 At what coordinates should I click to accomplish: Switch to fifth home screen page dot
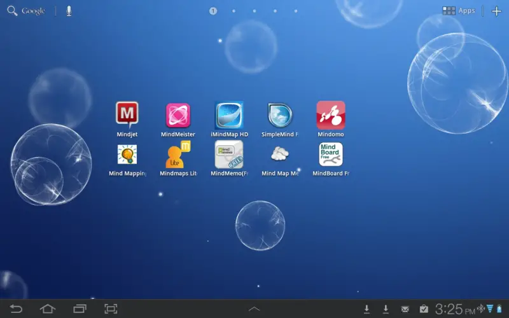pos(296,11)
